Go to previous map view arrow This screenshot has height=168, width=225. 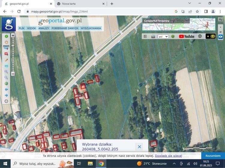[x=6, y=89]
